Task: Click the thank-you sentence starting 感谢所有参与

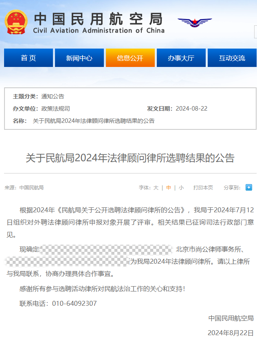Action: pyautogui.click(x=102, y=289)
